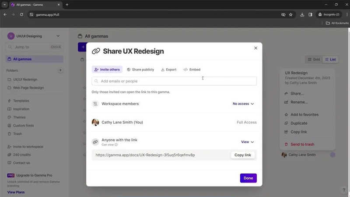Viewport: 350px width, 197px height.
Task: Switch to List view
Action: (x=330, y=60)
